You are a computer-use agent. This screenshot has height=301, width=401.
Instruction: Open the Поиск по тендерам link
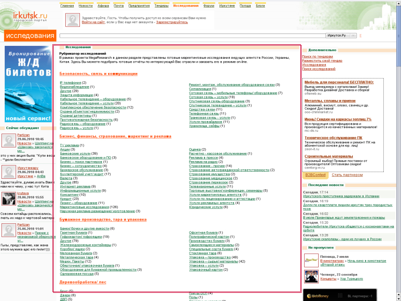[317, 56]
